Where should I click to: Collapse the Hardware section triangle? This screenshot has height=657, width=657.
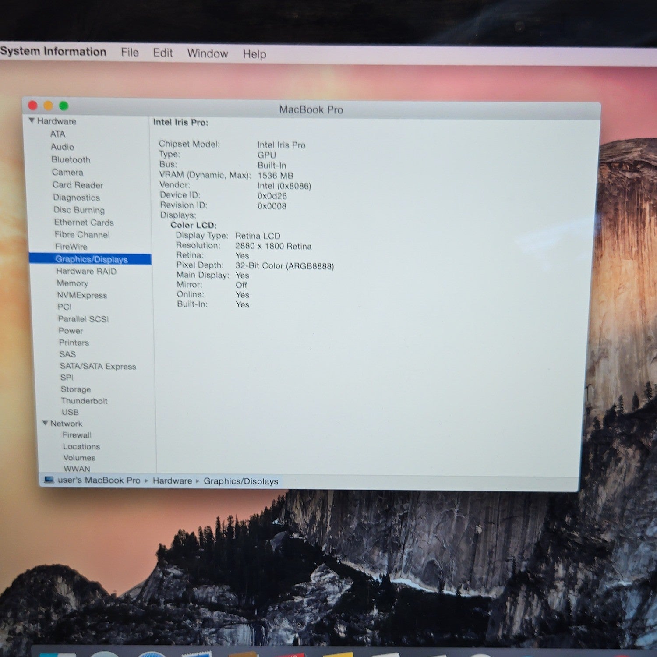click(32, 120)
